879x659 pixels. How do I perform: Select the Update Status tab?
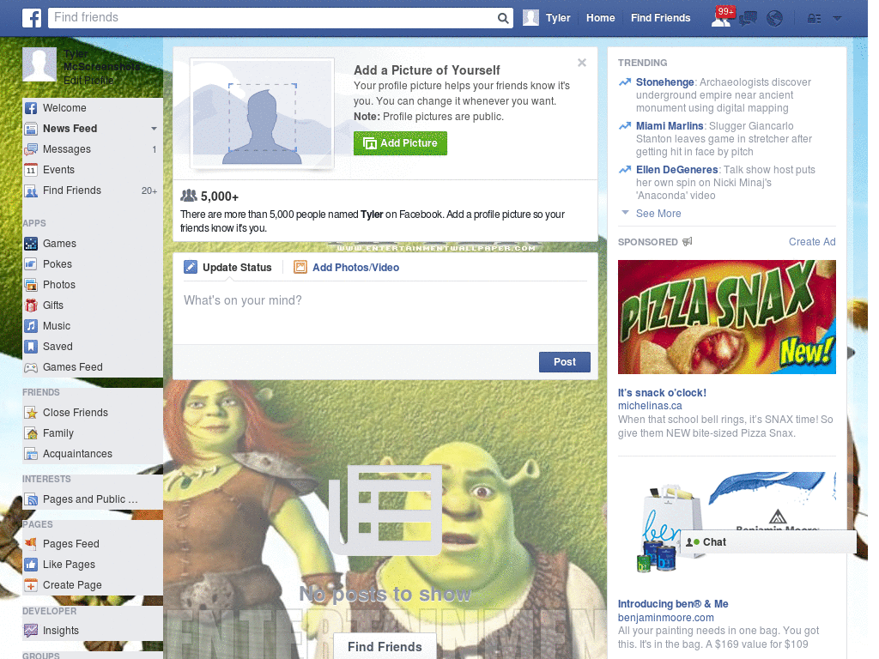point(228,268)
